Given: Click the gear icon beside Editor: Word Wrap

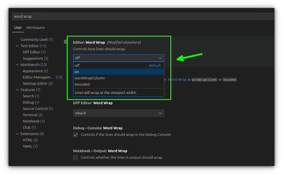Looking at the screenshot, I should click(x=66, y=42).
